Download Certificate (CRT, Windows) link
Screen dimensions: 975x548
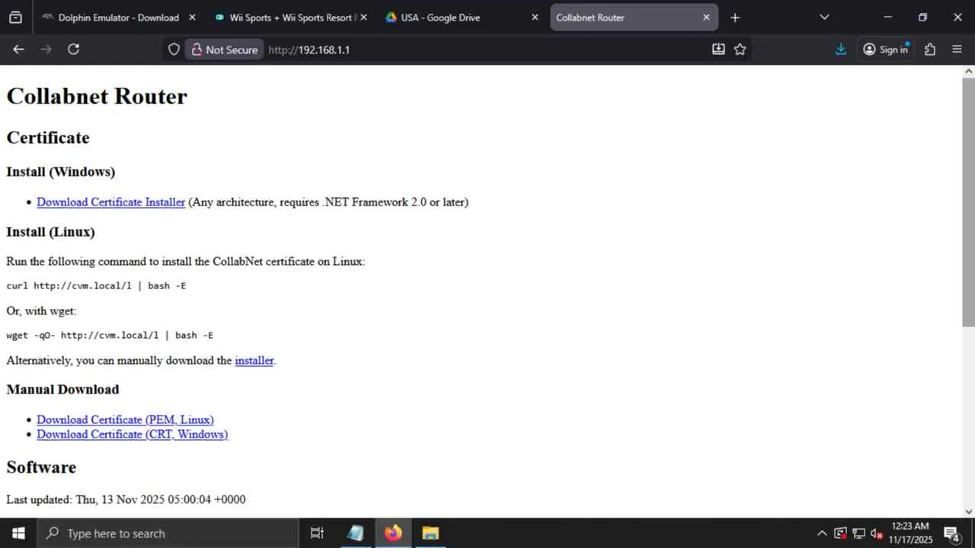tap(133, 434)
